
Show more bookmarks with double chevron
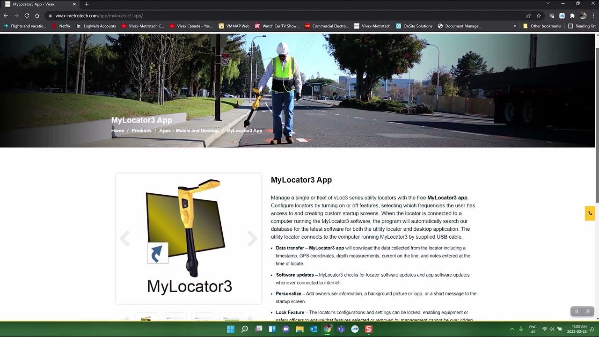pos(515,26)
